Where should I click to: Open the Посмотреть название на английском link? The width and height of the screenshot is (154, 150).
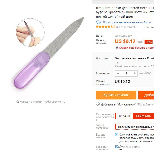coord(127,22)
